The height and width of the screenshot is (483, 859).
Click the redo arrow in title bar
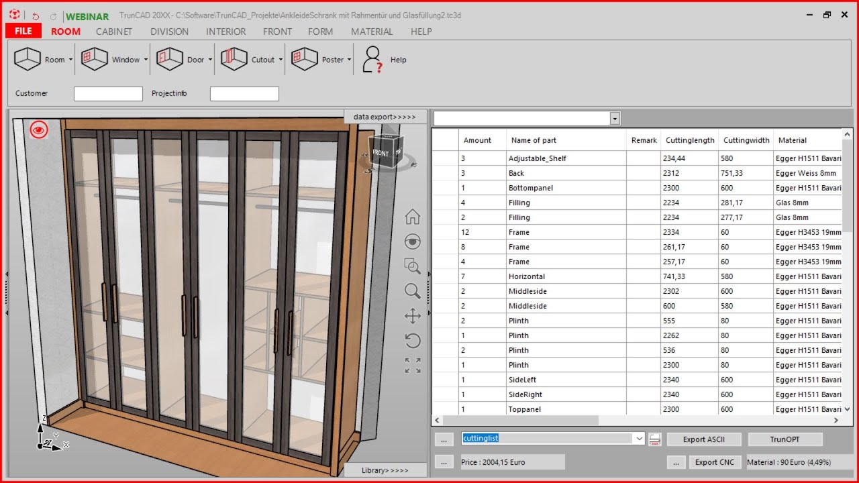tap(53, 15)
